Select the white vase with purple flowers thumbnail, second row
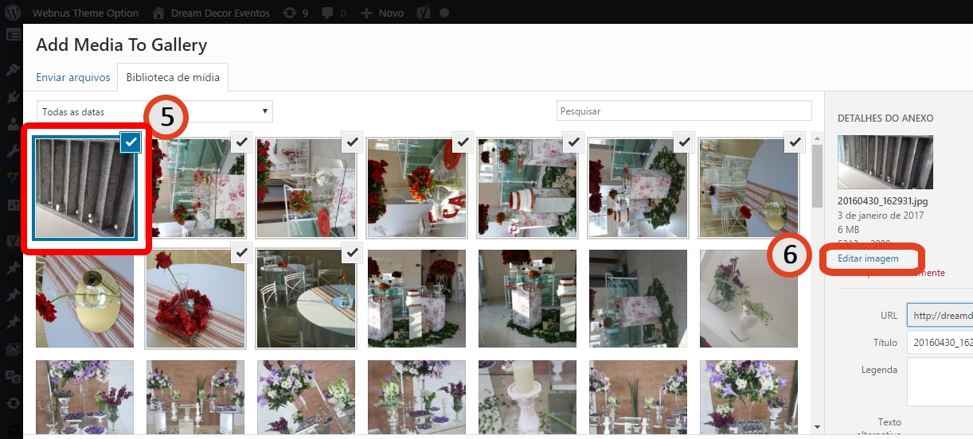This screenshot has height=439, width=973. coord(748,298)
